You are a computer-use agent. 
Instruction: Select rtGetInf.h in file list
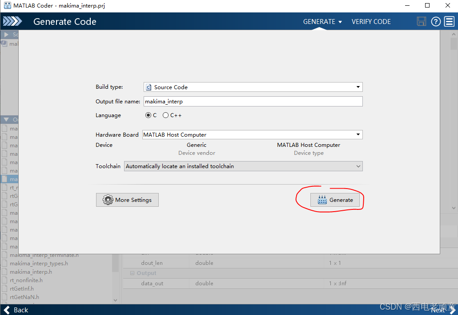click(x=22, y=289)
